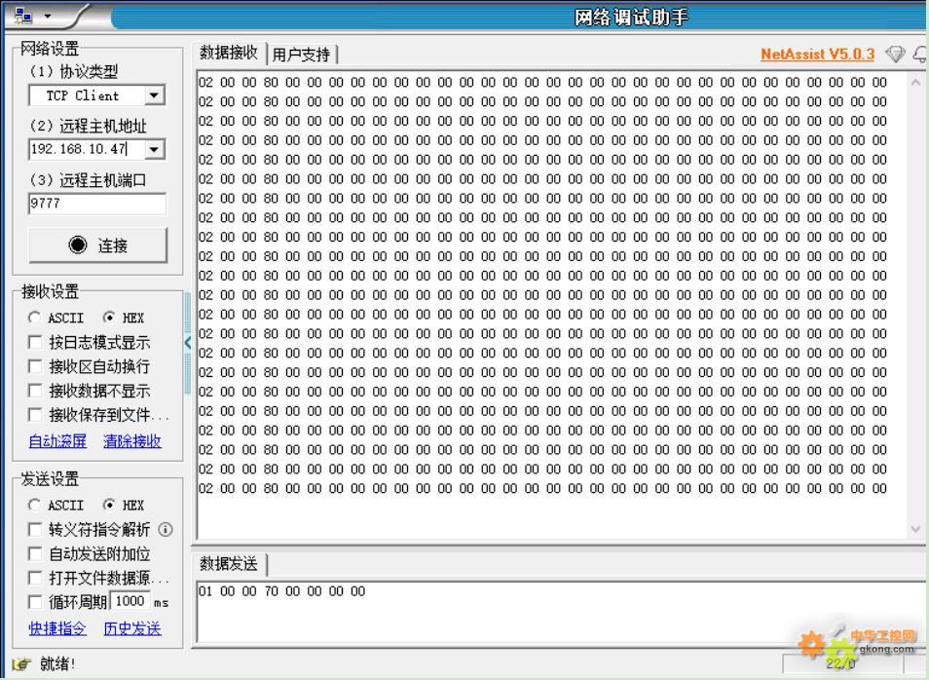This screenshot has height=680, width=929.
Task: Click the diamond icon beside NetAssist version
Action: click(x=895, y=55)
